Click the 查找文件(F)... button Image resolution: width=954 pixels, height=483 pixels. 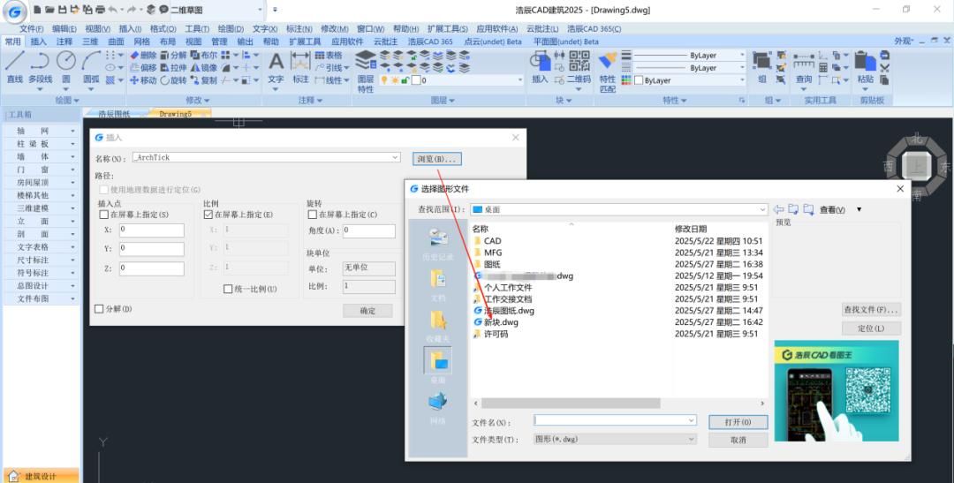[x=870, y=310]
